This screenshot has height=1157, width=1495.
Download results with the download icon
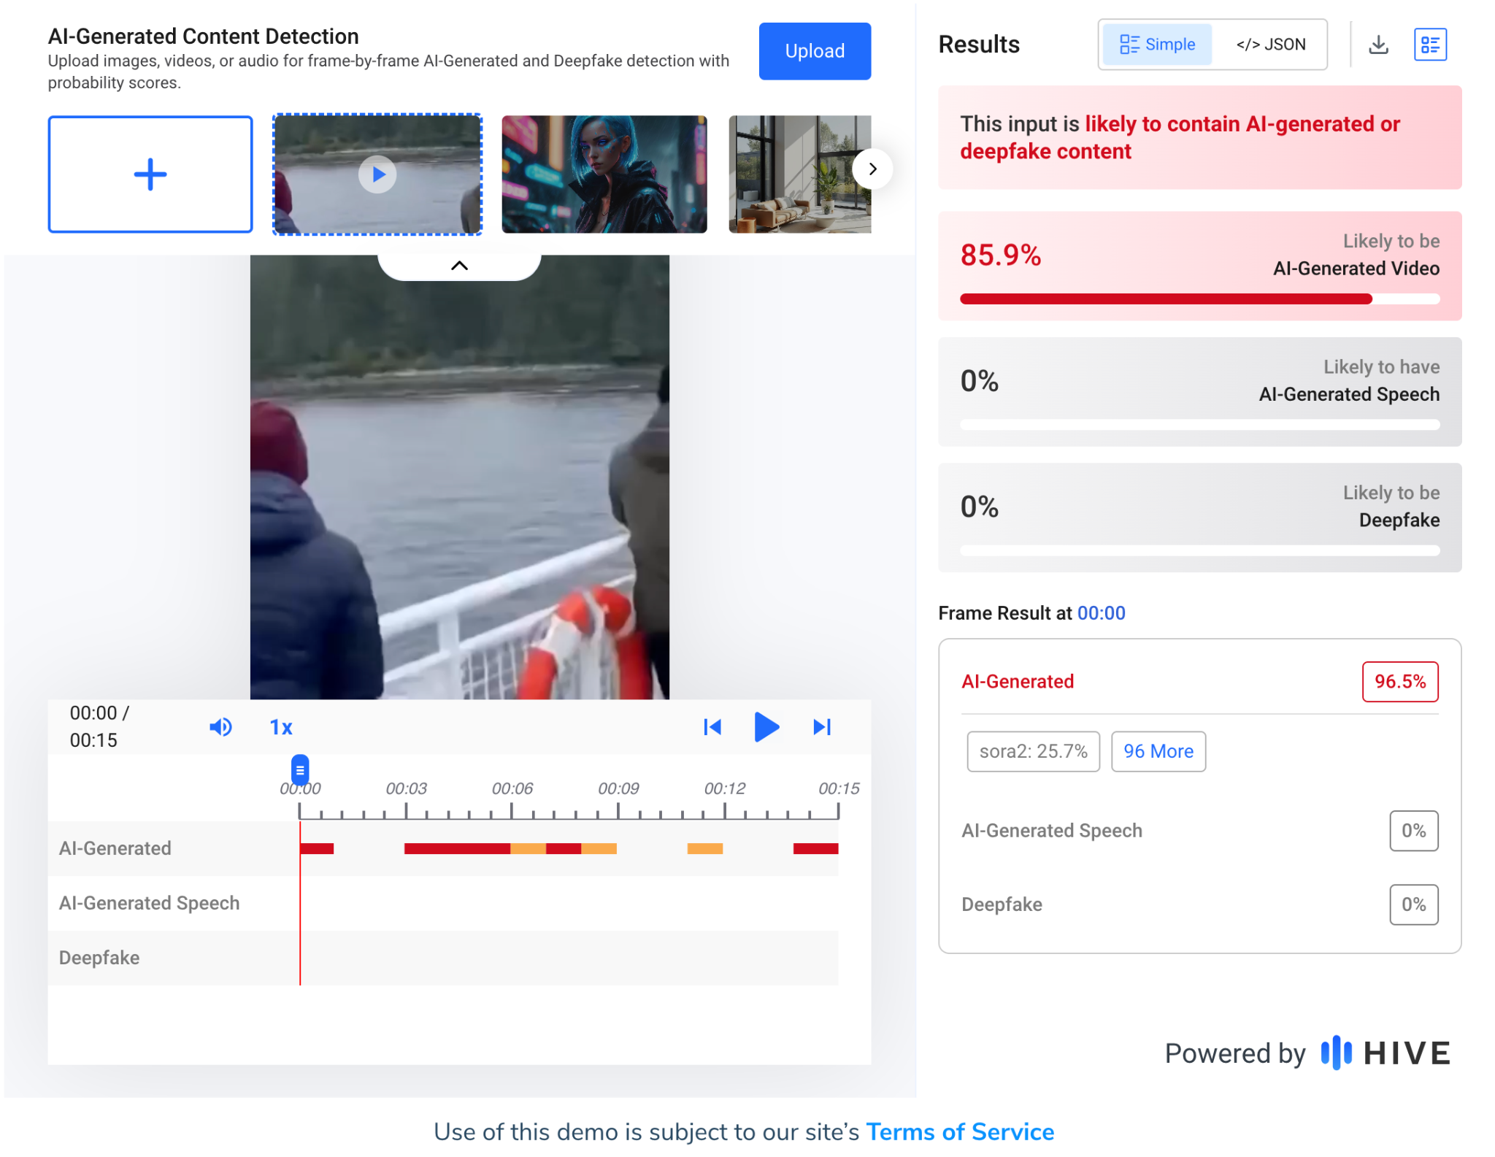[x=1378, y=45]
